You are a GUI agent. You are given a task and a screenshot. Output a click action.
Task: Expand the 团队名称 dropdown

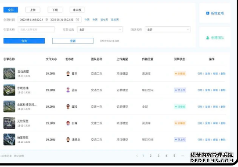click(168, 29)
